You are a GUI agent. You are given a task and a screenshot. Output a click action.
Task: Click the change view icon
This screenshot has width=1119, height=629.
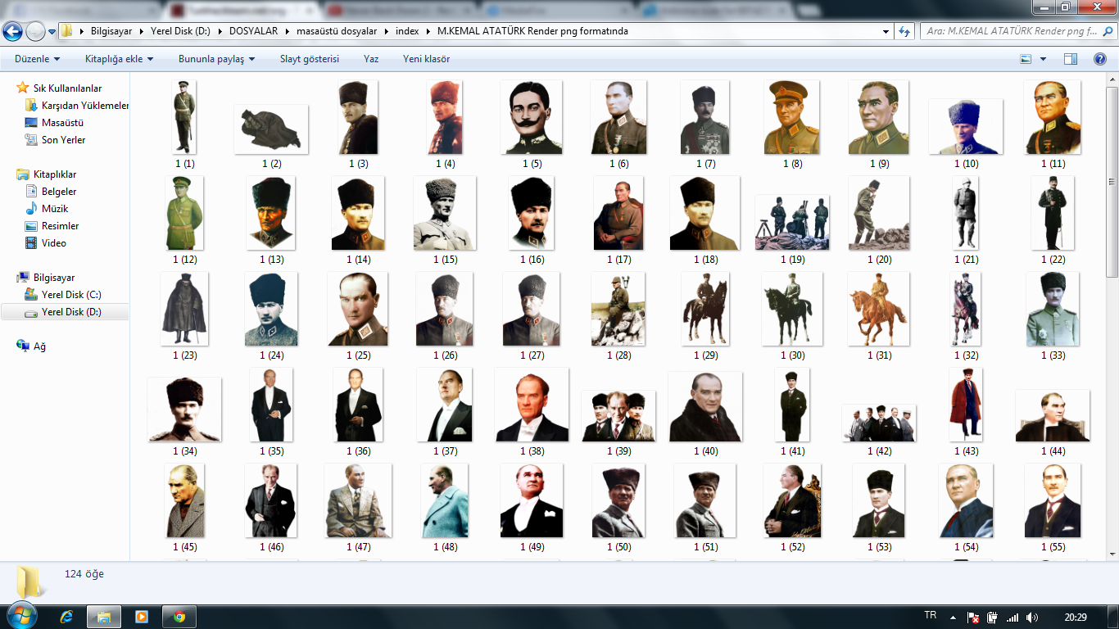[1026, 59]
